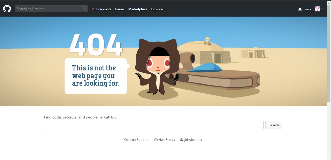
Task: Click the Search button
Action: click(274, 125)
